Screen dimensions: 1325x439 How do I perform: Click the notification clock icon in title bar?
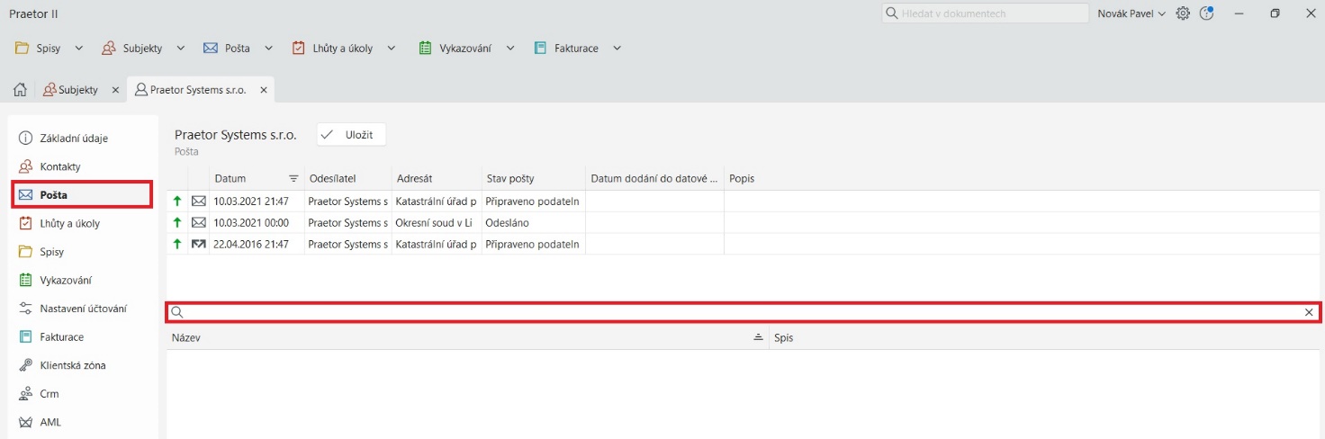point(1207,13)
